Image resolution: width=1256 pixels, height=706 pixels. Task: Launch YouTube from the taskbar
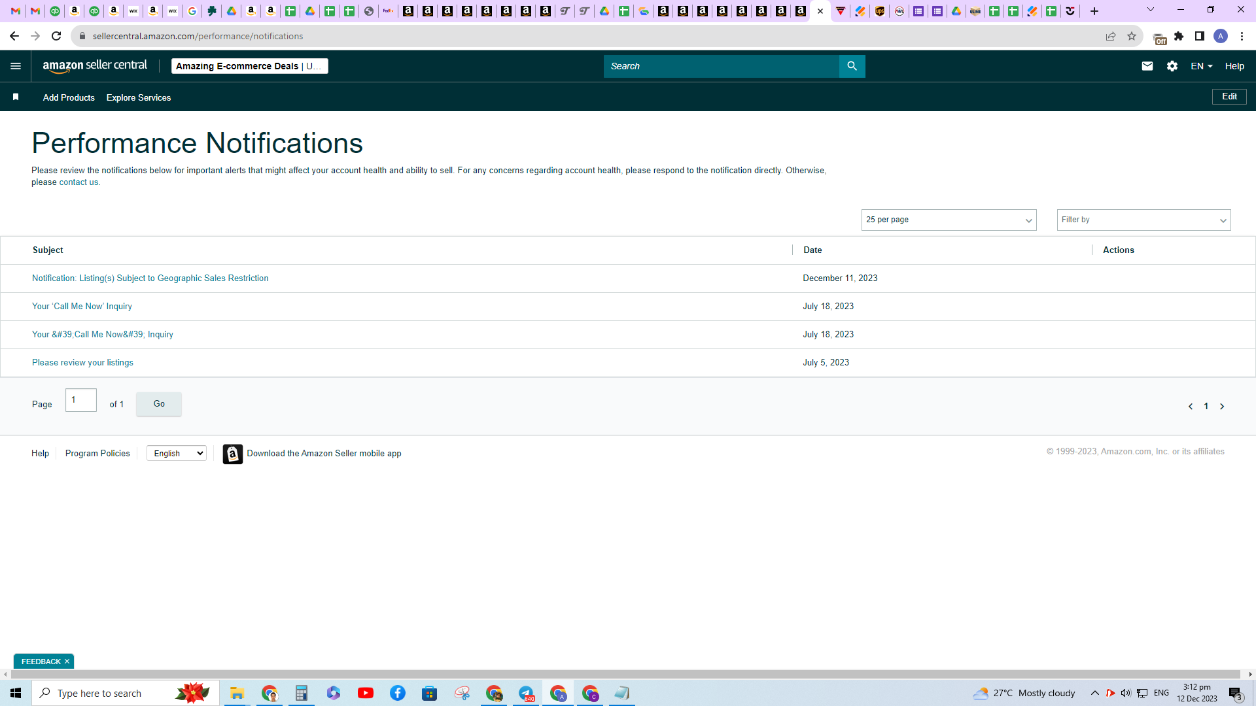pyautogui.click(x=366, y=693)
